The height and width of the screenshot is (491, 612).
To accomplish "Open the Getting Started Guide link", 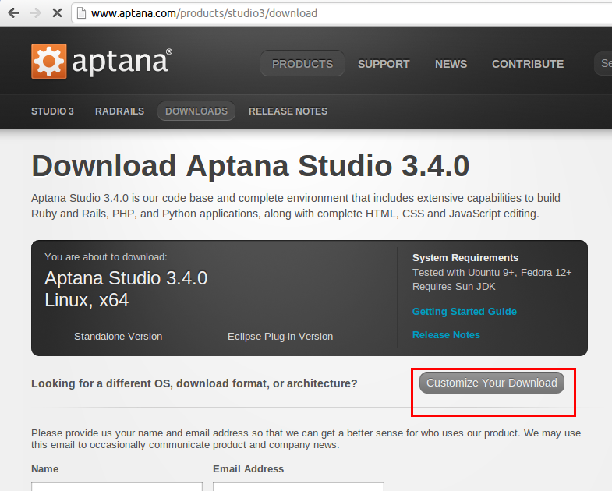I will pyautogui.click(x=465, y=312).
